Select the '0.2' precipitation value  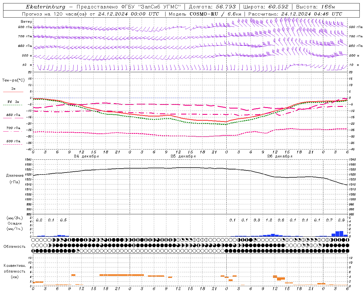pyautogui.click(x=39, y=220)
